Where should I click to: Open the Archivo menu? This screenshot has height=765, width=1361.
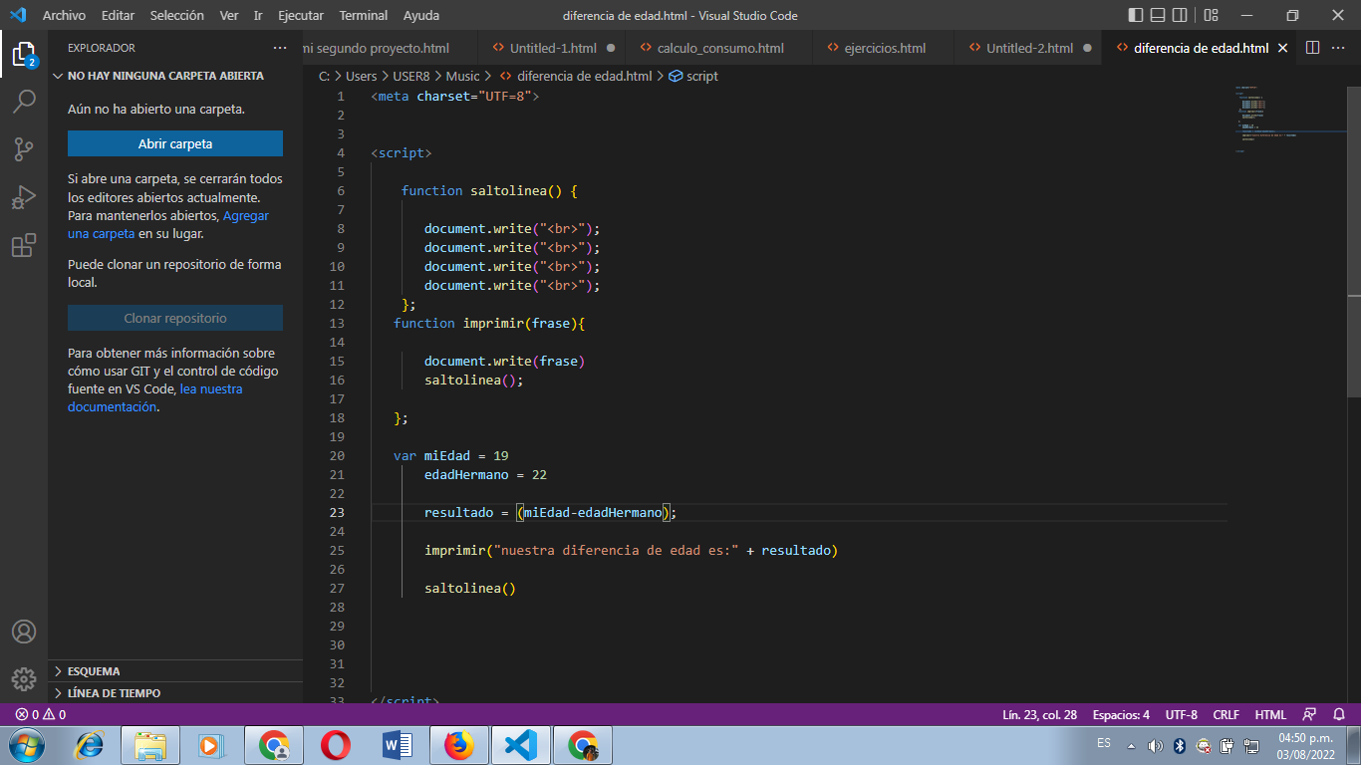click(64, 15)
